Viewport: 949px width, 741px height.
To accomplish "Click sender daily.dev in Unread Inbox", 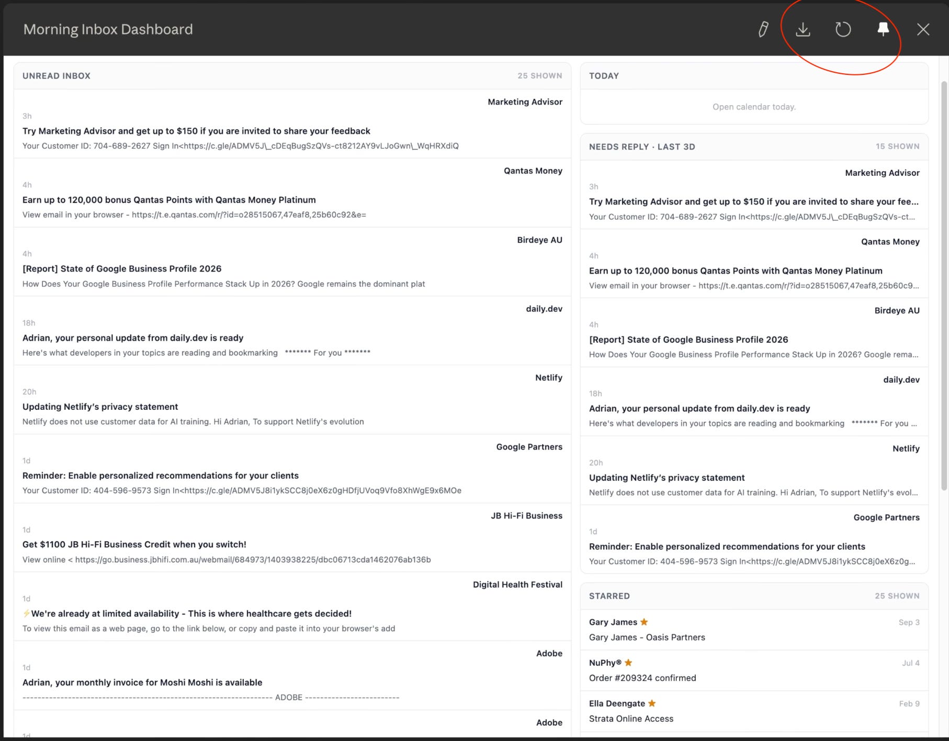I will click(544, 309).
